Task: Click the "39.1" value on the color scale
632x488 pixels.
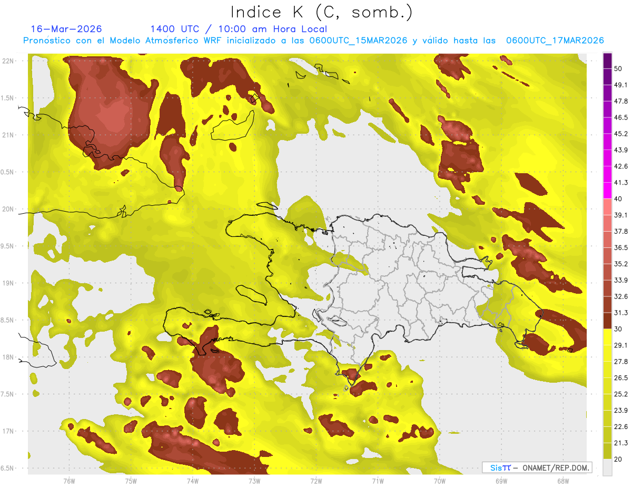Action: coord(621,215)
